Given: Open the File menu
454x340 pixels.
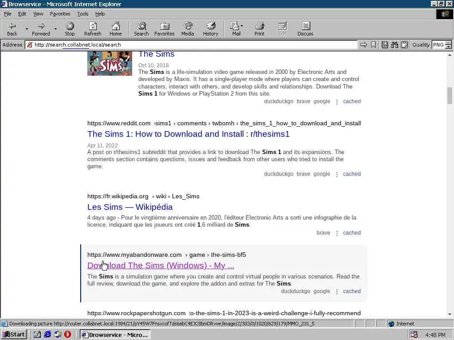Looking at the screenshot, I should coord(8,14).
